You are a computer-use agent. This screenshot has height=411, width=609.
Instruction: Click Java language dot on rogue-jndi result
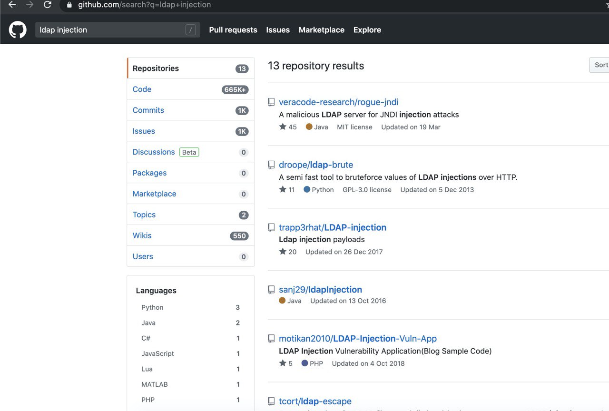[x=309, y=127]
